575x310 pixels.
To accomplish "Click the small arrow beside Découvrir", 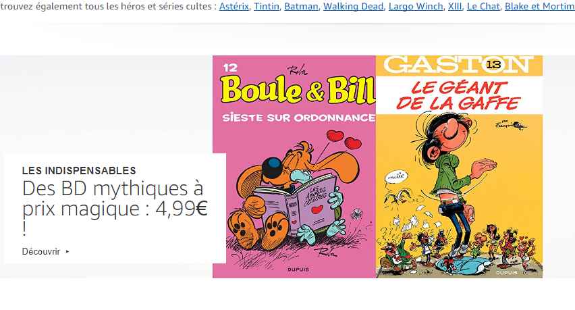I will tap(67, 252).
